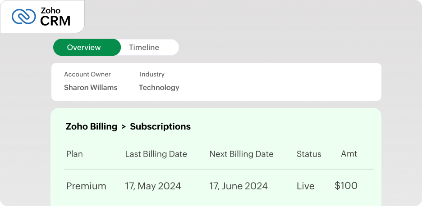
Task: Click the Industry field label
Action: 152,74
